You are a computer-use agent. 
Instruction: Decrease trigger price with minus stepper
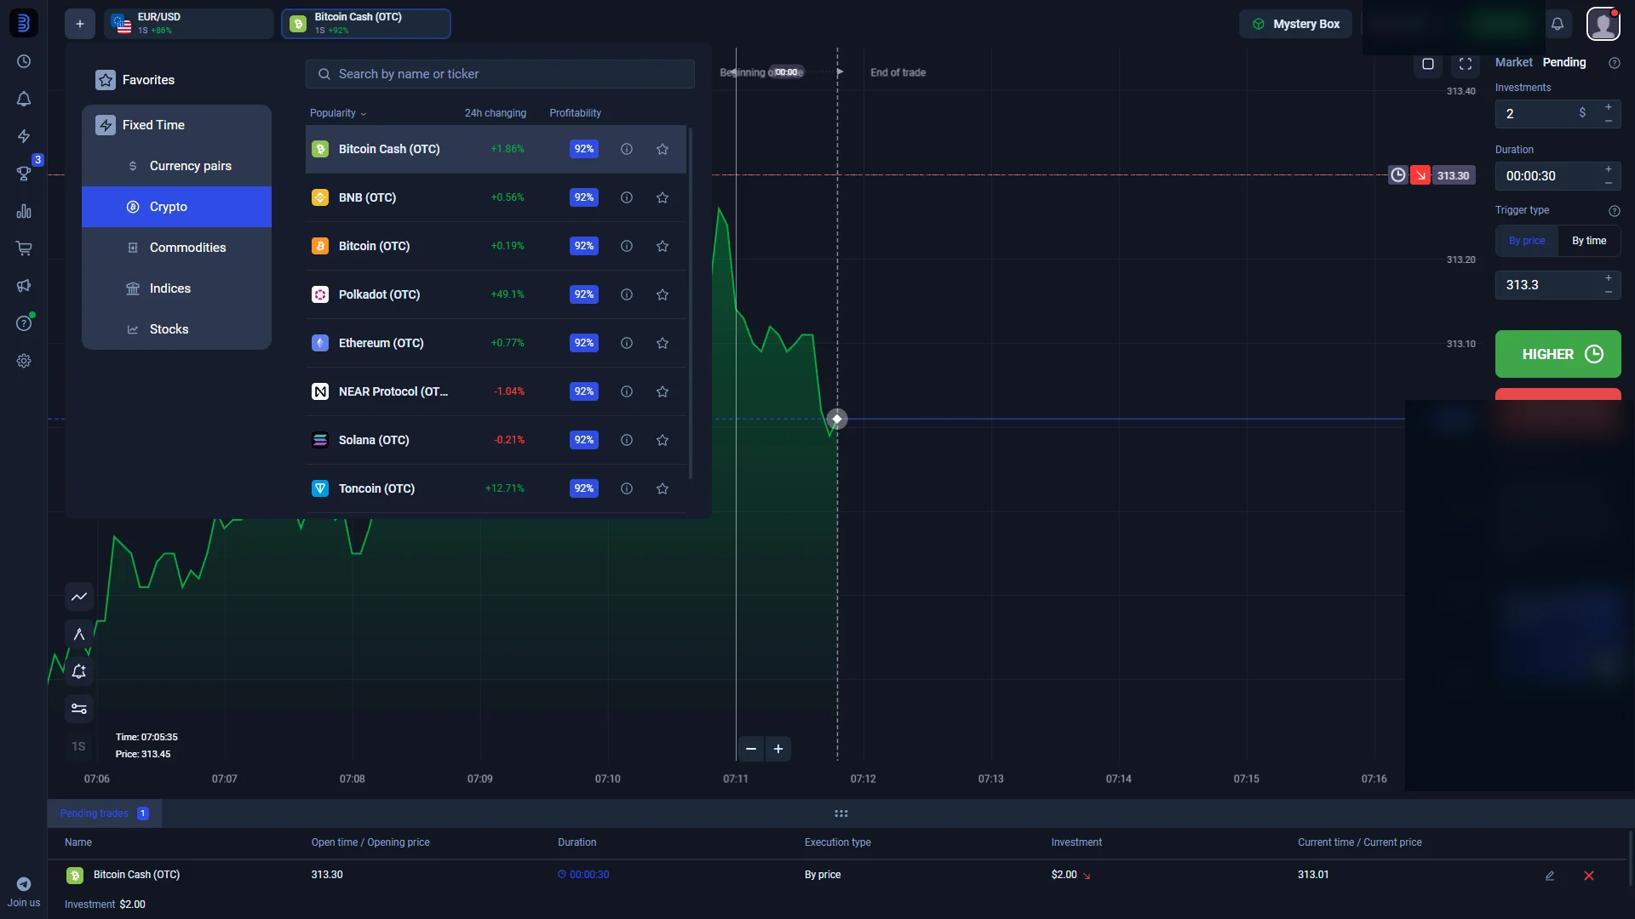click(1609, 292)
